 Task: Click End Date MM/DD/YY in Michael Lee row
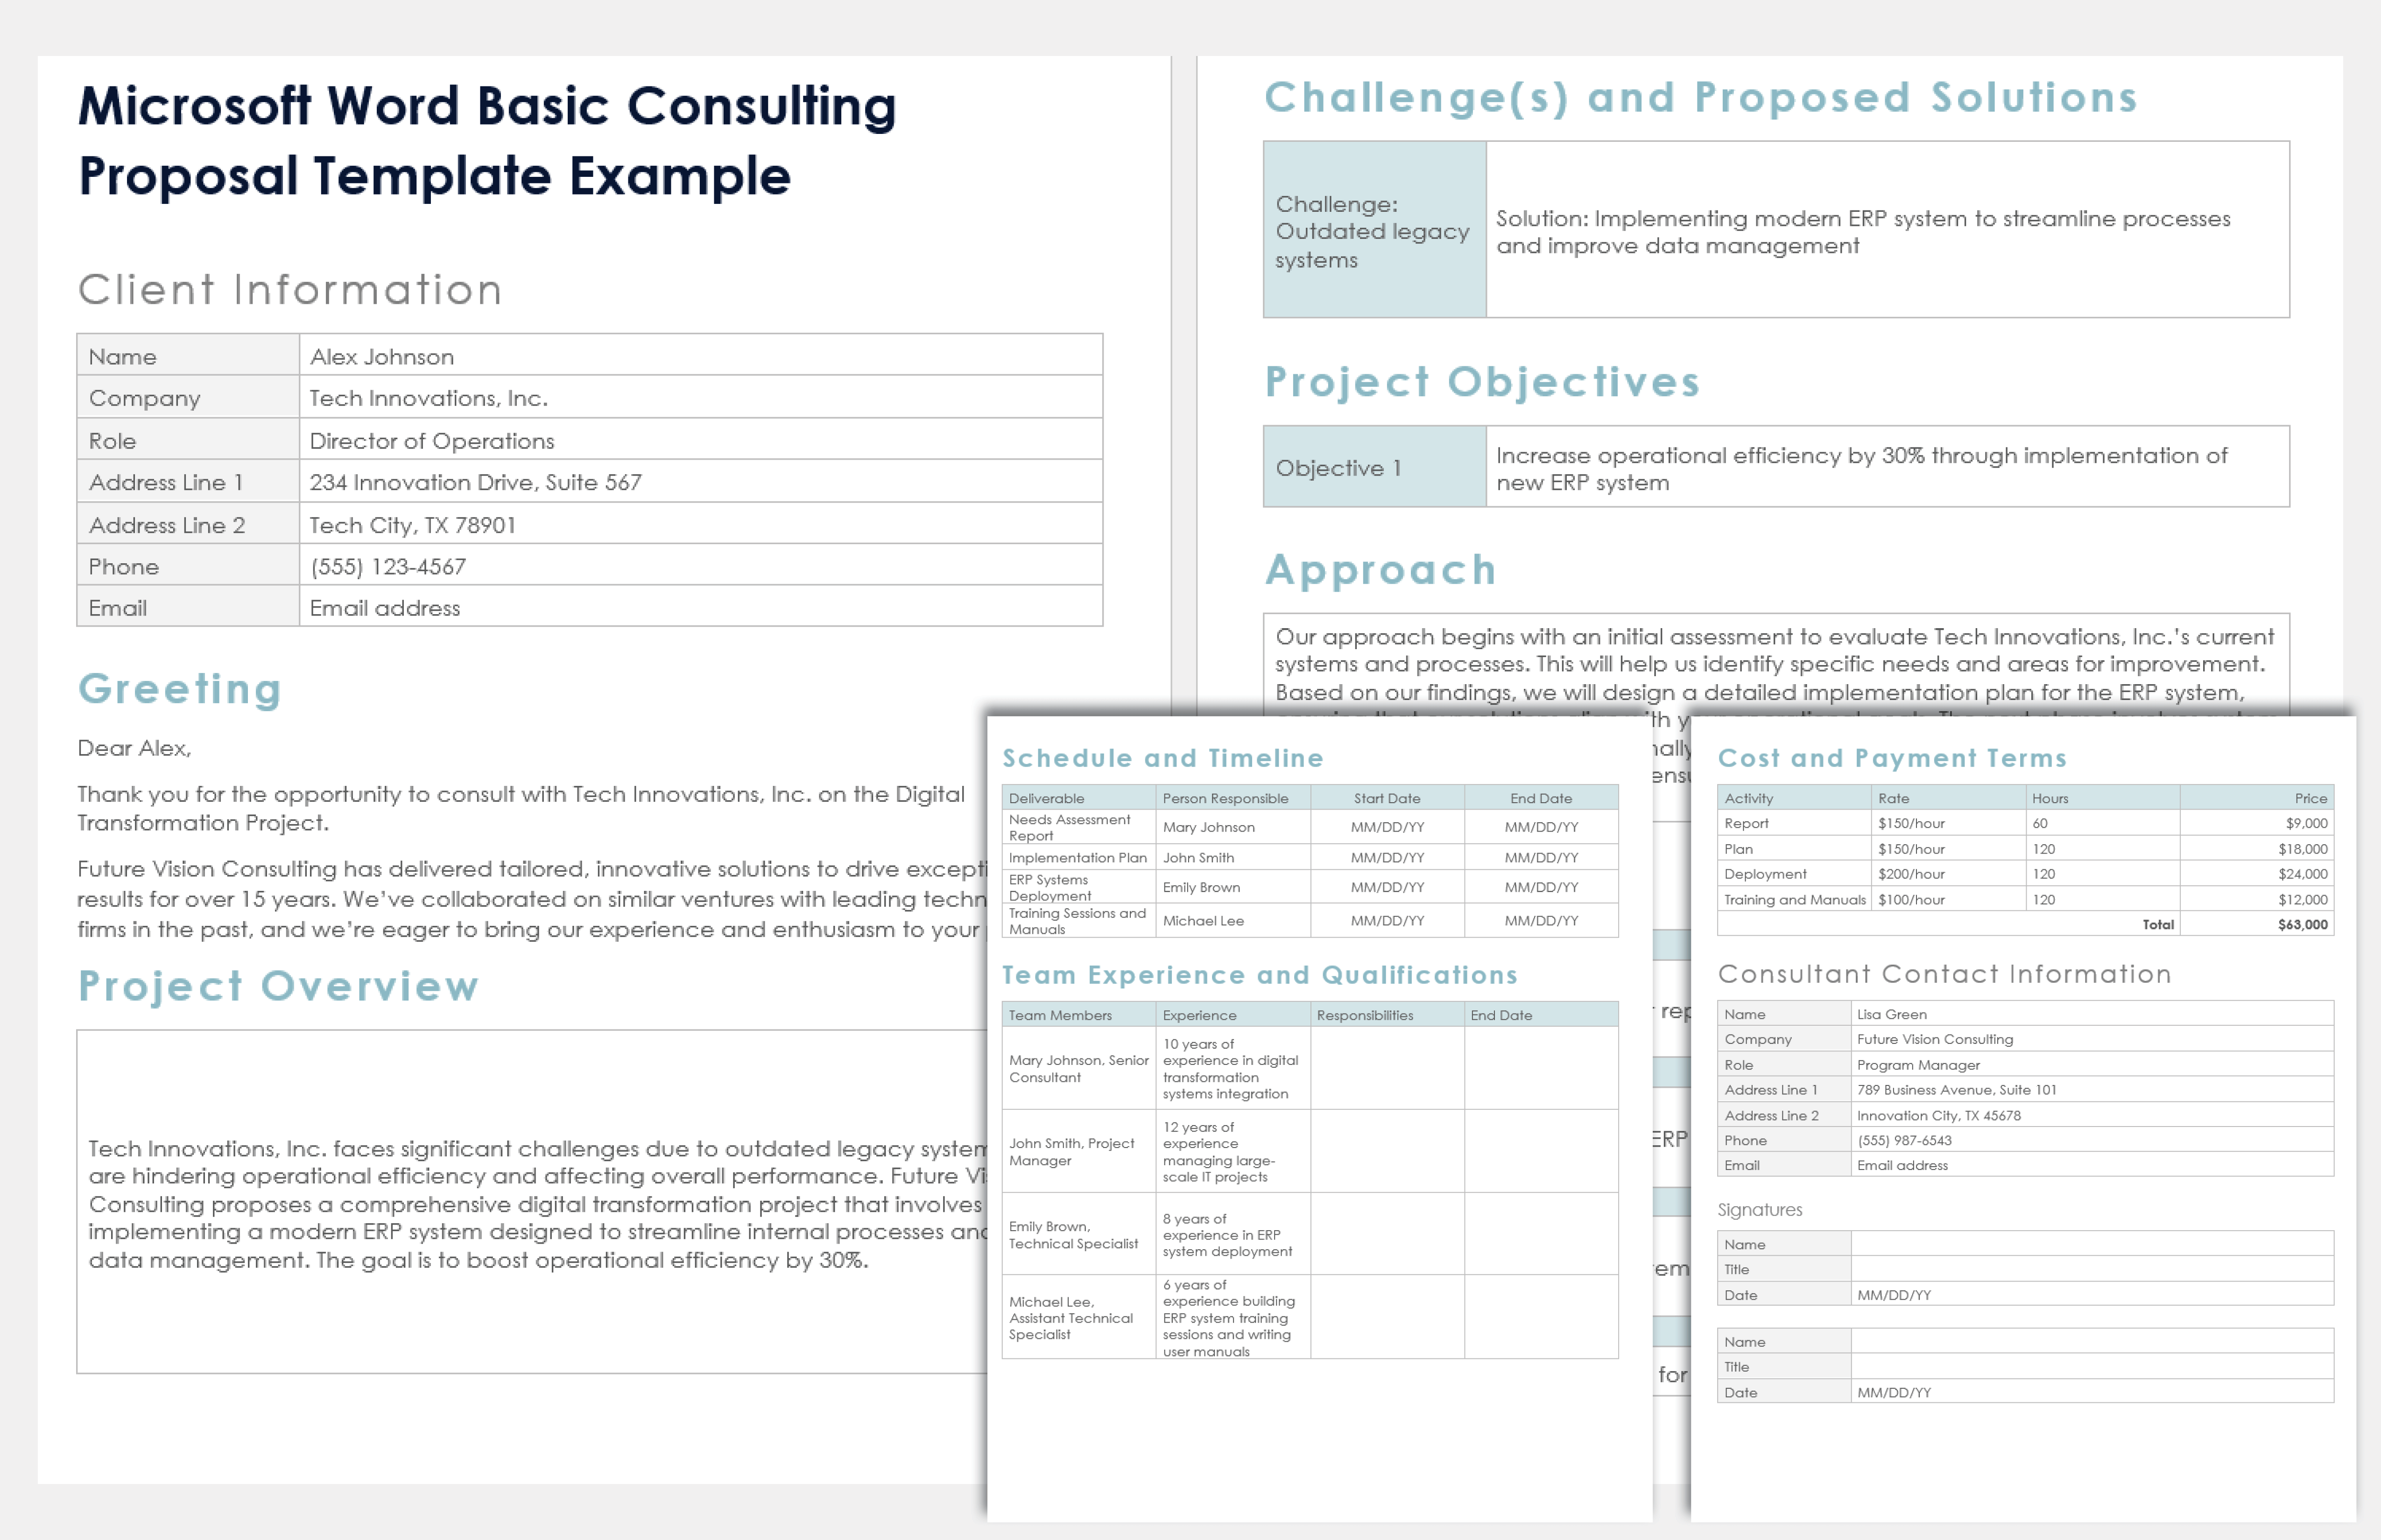(1542, 920)
